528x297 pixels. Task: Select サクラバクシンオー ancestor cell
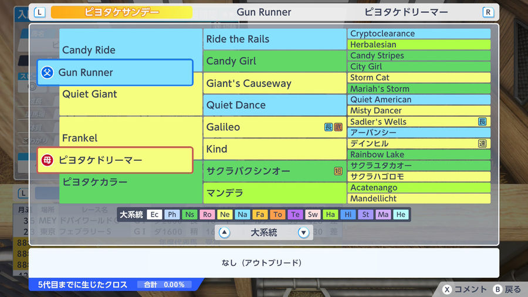coord(275,171)
